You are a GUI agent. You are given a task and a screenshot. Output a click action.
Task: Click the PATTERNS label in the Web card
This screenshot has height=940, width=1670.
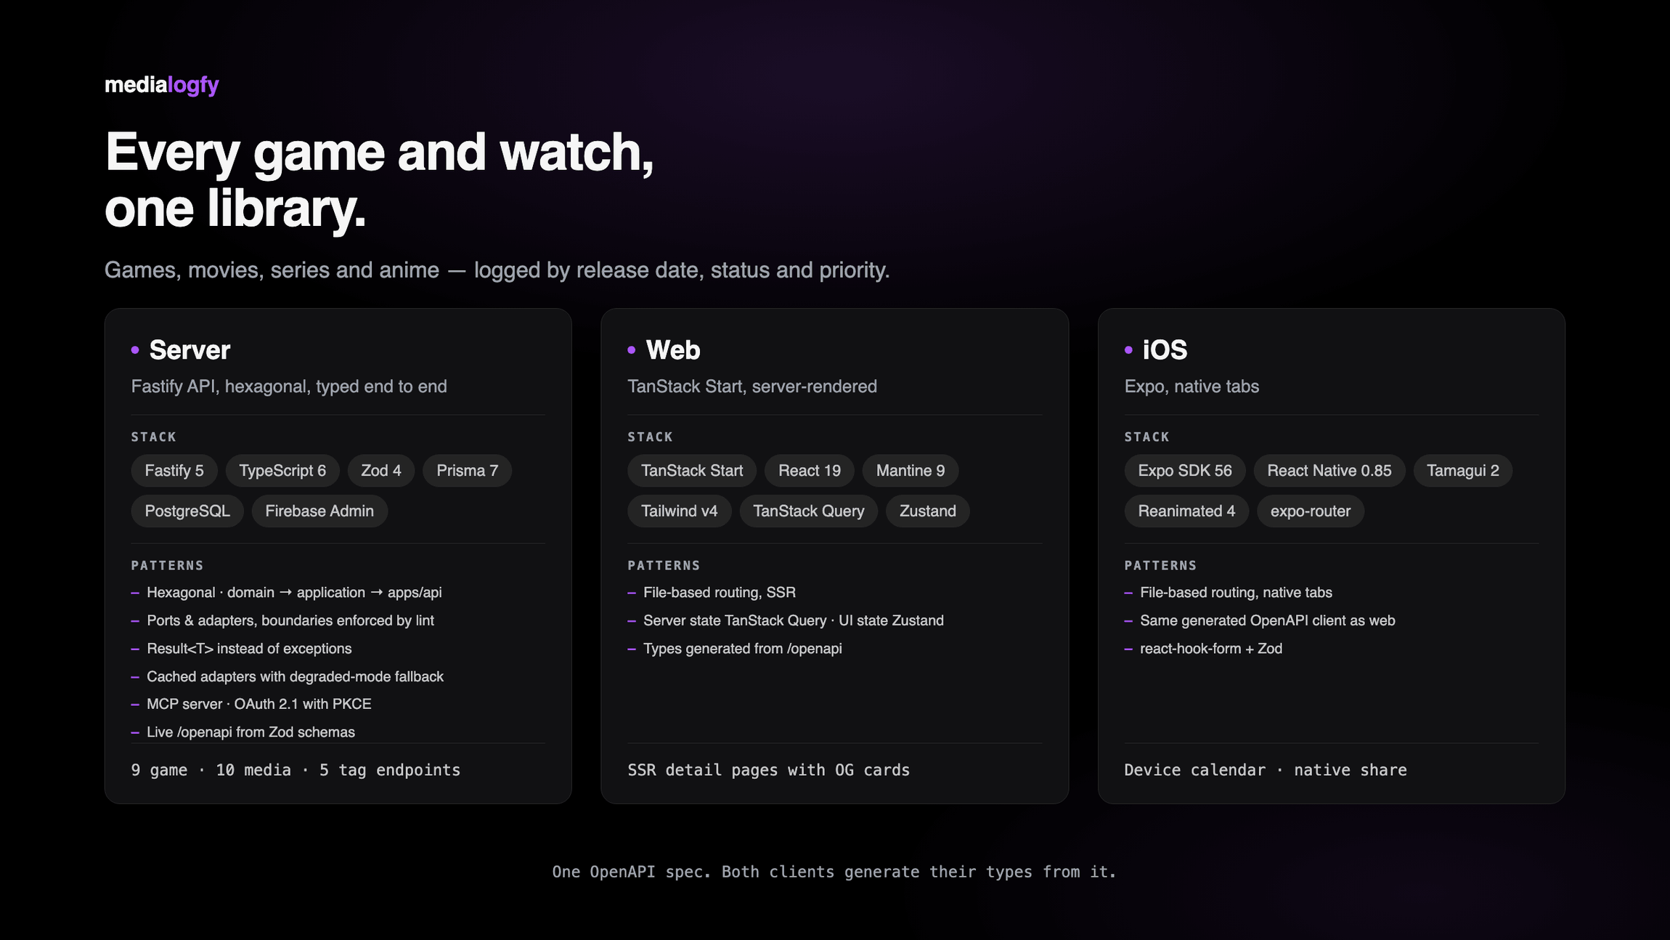[x=664, y=565]
